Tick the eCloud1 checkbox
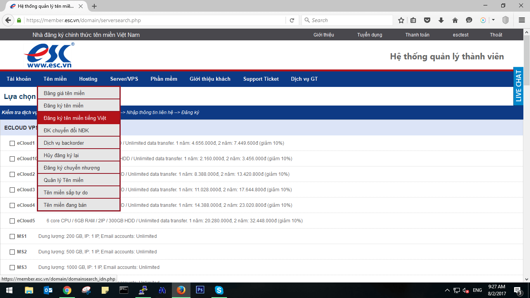 [12, 143]
